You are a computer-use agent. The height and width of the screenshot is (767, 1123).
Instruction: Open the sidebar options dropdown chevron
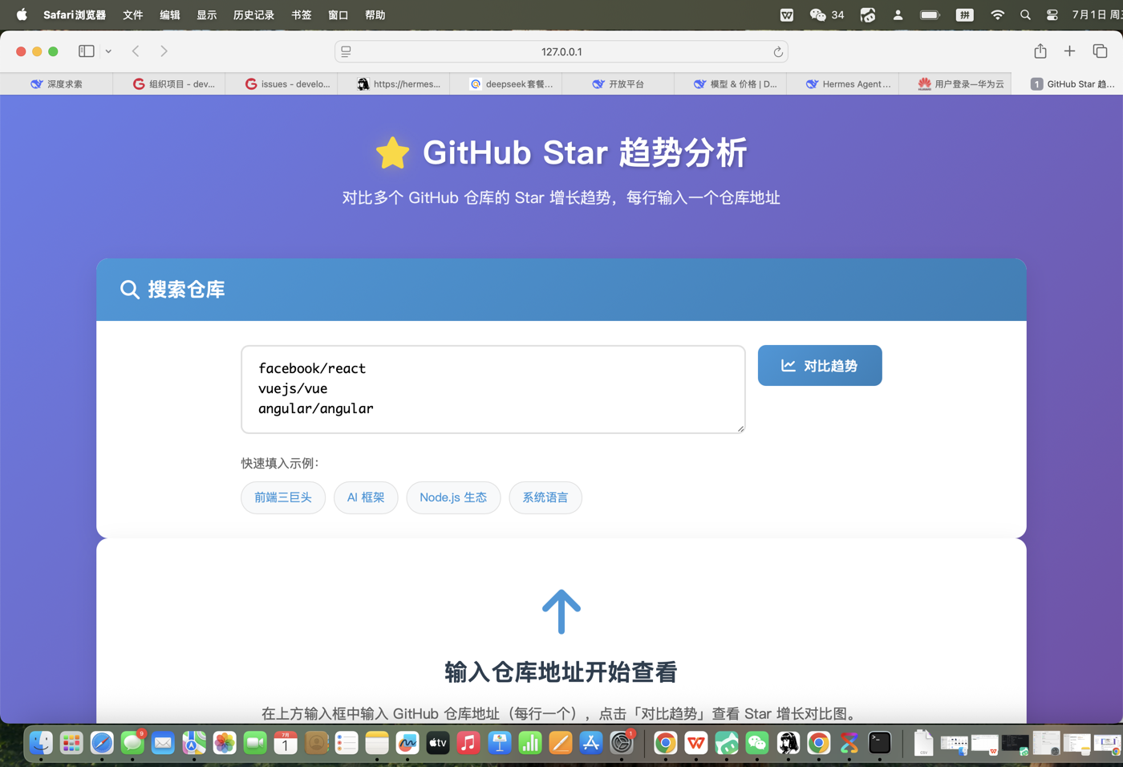(x=108, y=51)
